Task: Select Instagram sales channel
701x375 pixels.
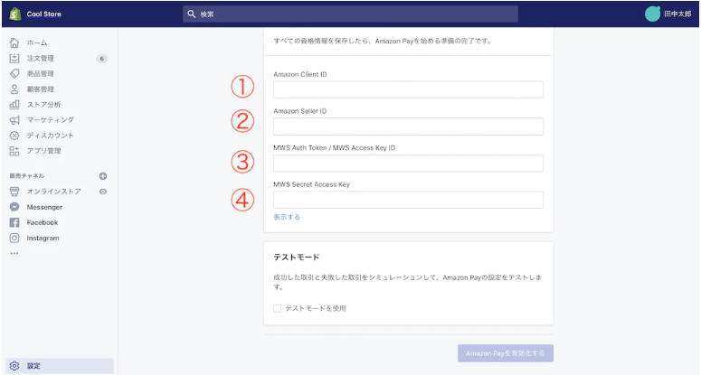Action: (43, 238)
